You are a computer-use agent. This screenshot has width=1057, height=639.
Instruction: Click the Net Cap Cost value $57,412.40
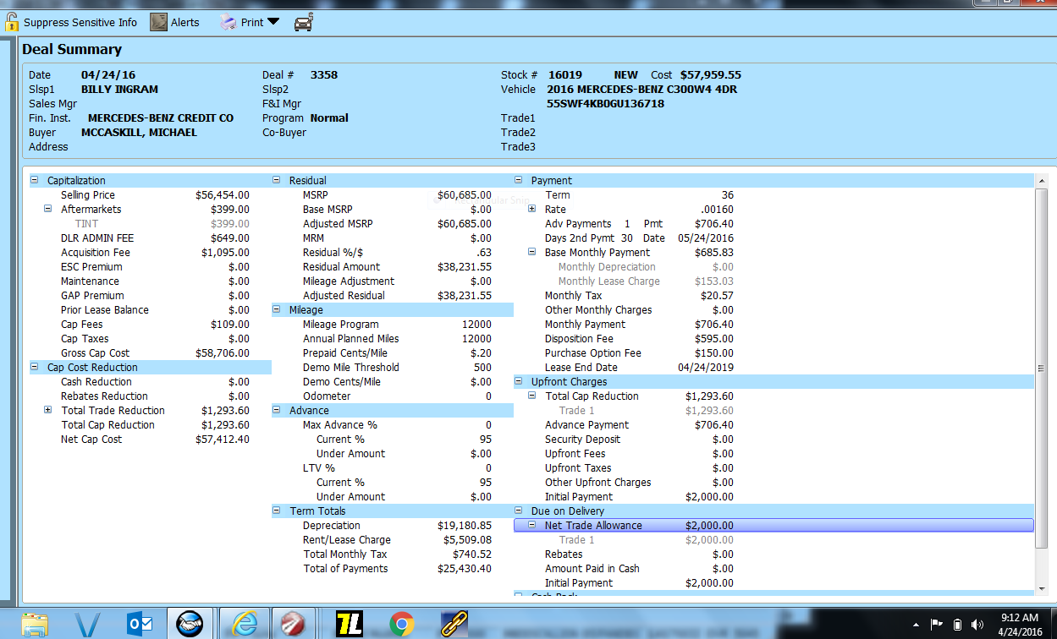pos(223,440)
